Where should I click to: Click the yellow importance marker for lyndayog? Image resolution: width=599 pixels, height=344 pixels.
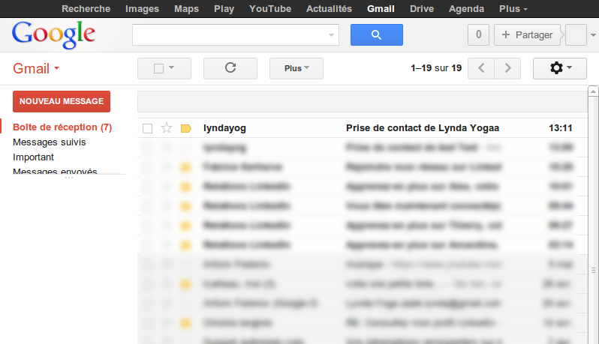click(x=186, y=128)
